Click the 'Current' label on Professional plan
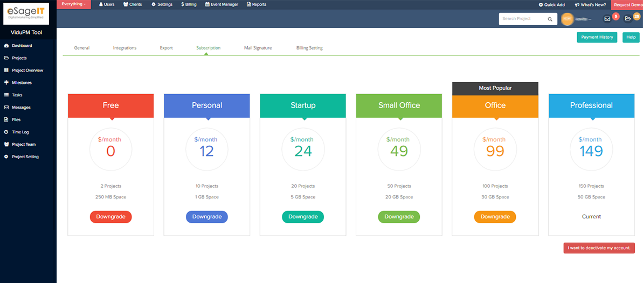The image size is (643, 283). pyautogui.click(x=591, y=217)
